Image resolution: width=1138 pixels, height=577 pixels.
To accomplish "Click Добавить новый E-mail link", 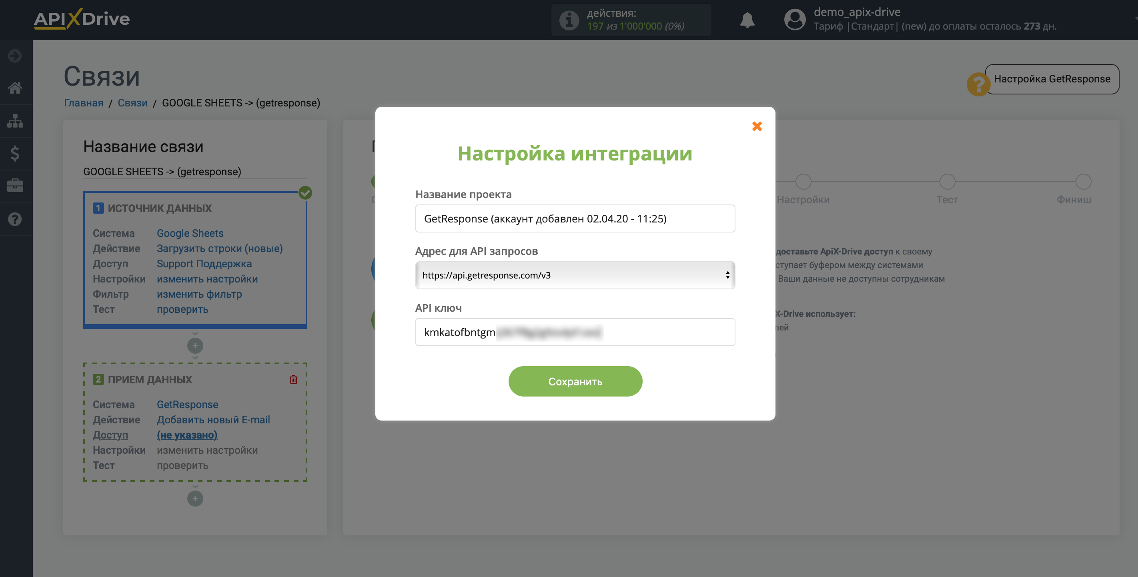I will [213, 419].
